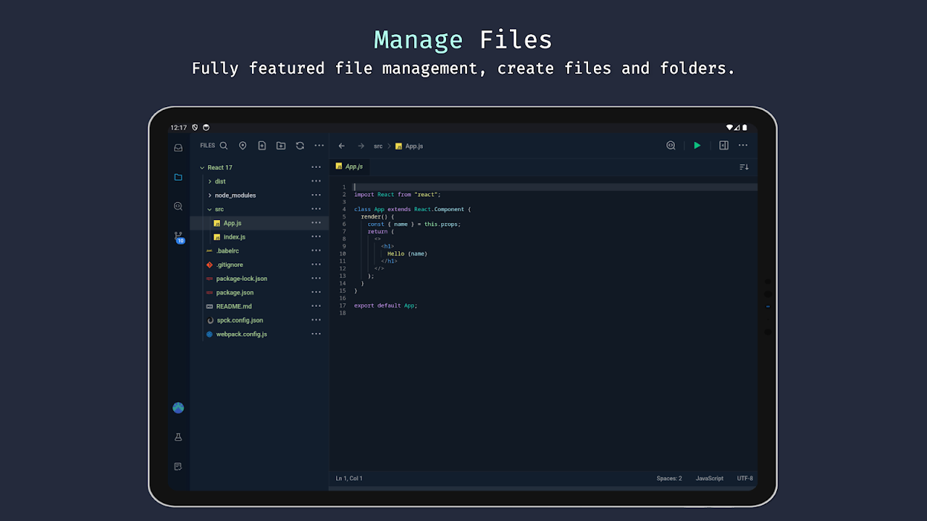Change language mode from JavaScript
The height and width of the screenshot is (521, 927).
coord(710,478)
